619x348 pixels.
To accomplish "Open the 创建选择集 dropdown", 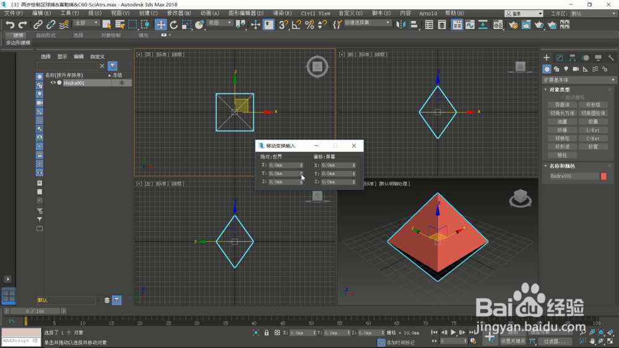I will tap(367, 23).
